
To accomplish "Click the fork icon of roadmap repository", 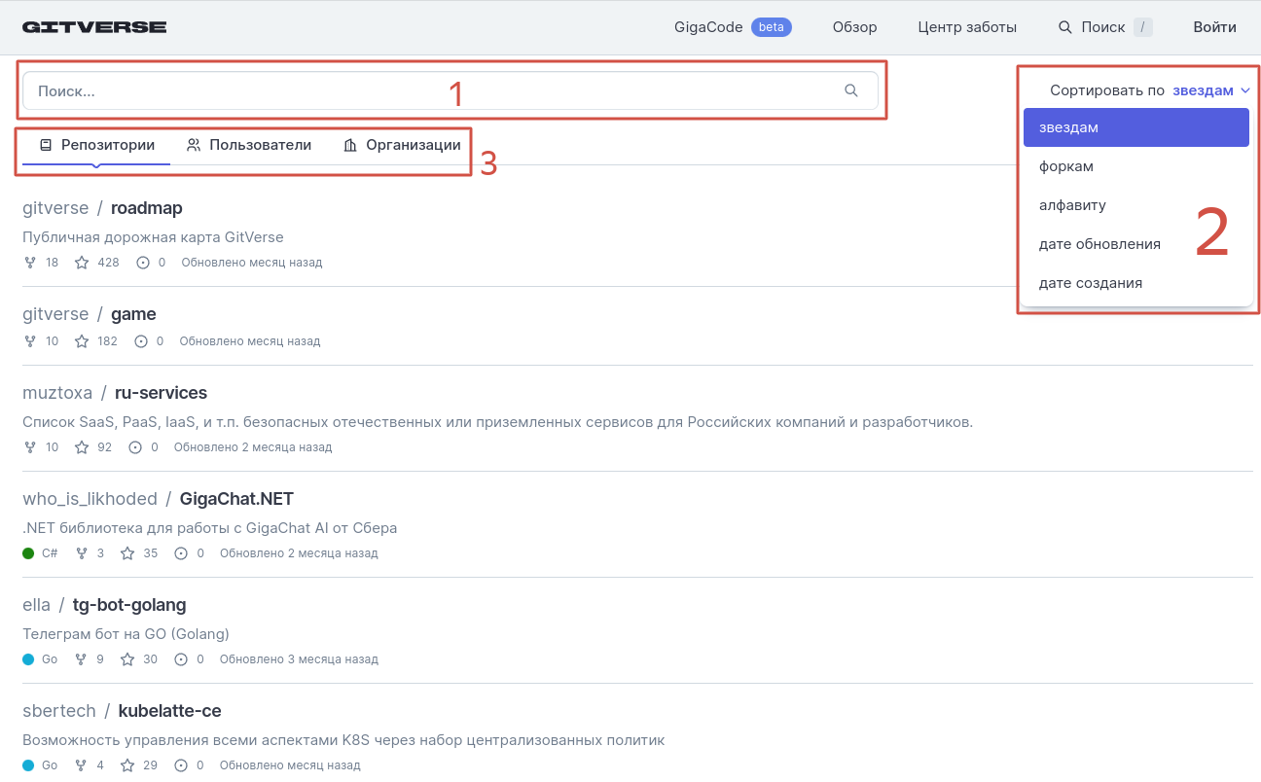I will 29,263.
